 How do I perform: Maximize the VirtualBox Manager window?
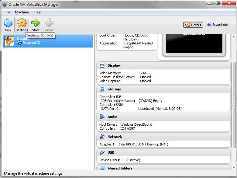pos(218,3)
